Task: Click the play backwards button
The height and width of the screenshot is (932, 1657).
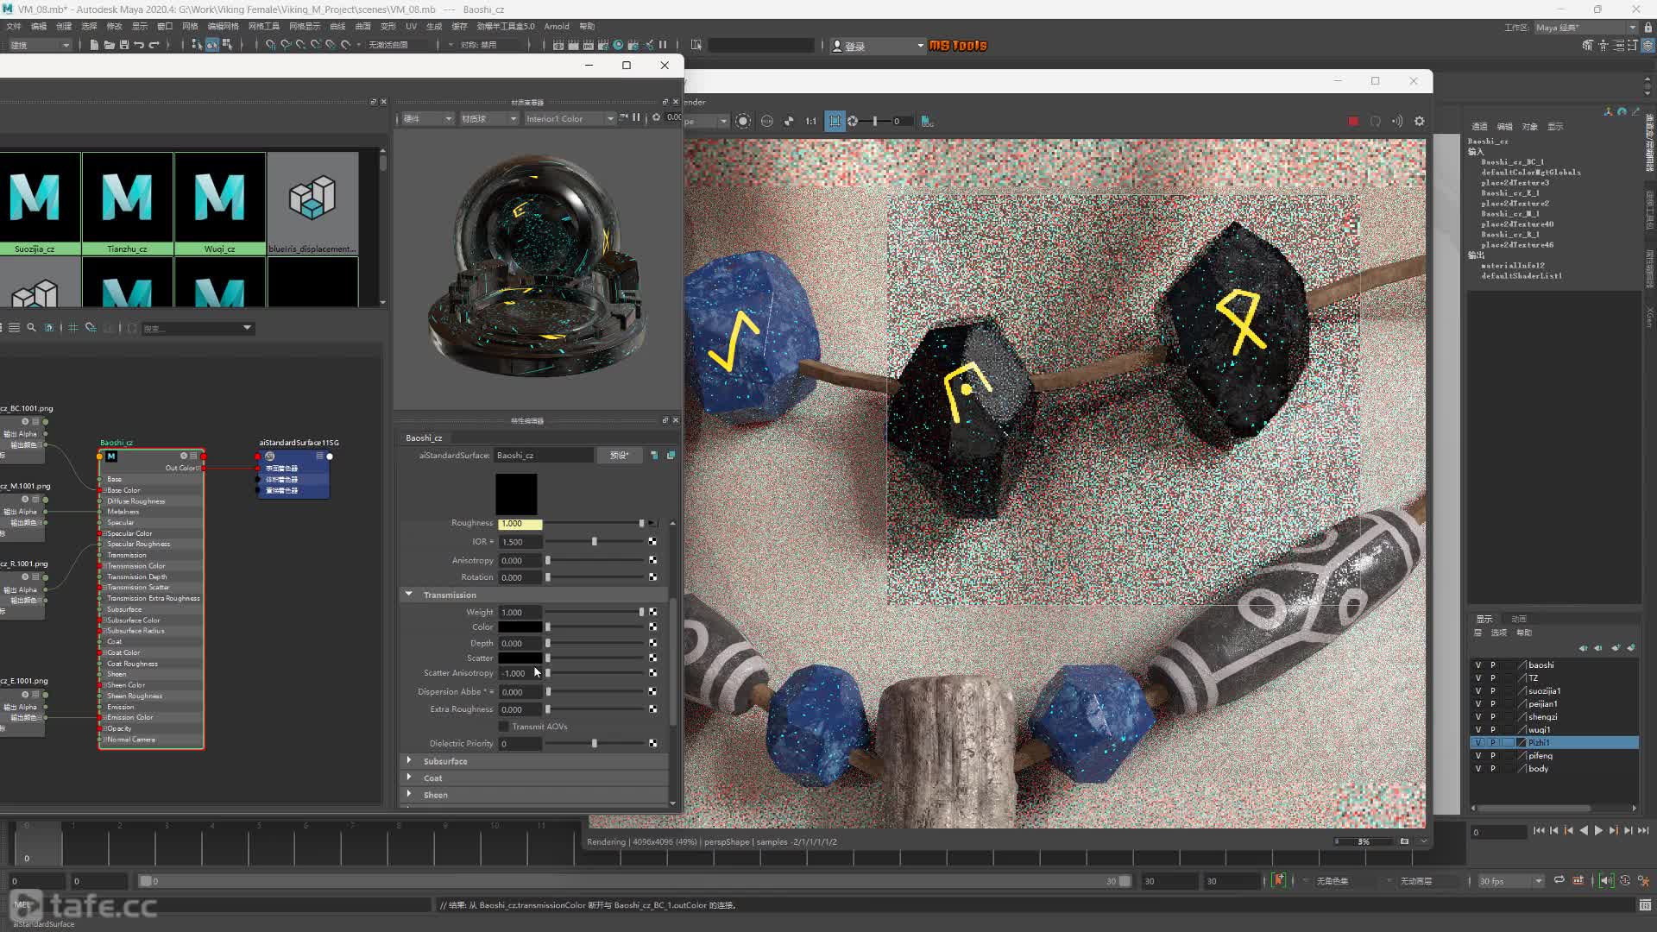Action: click(1584, 831)
